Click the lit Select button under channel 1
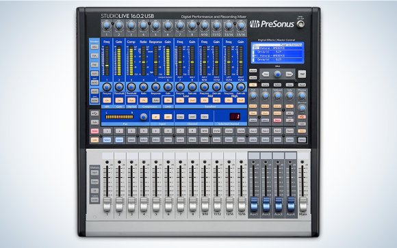This screenshot has width=397, height=248. pos(107,140)
